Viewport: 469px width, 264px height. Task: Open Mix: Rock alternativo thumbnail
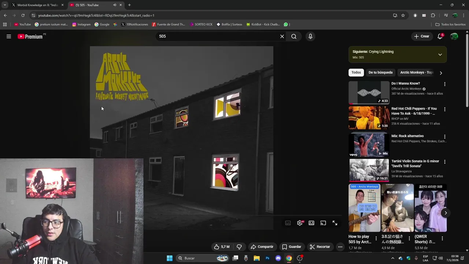click(369, 145)
